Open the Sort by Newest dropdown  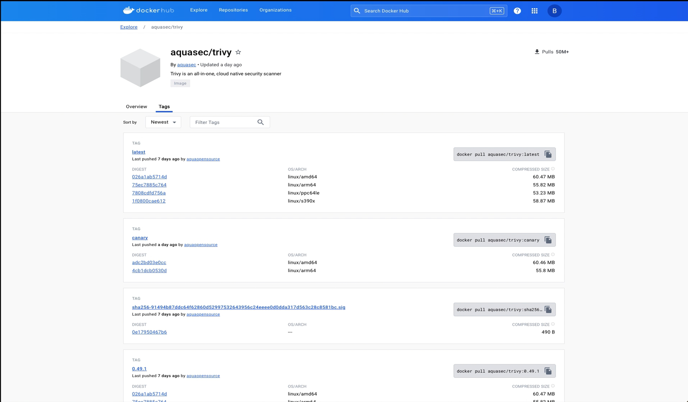(163, 122)
